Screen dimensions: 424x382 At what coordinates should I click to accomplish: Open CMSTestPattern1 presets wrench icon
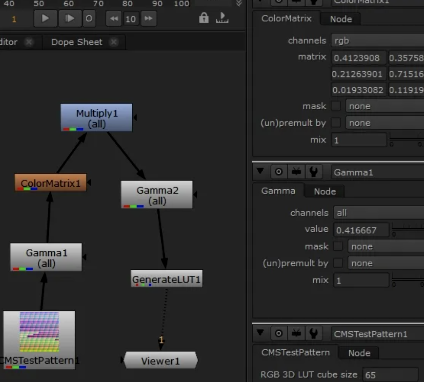[x=314, y=333]
